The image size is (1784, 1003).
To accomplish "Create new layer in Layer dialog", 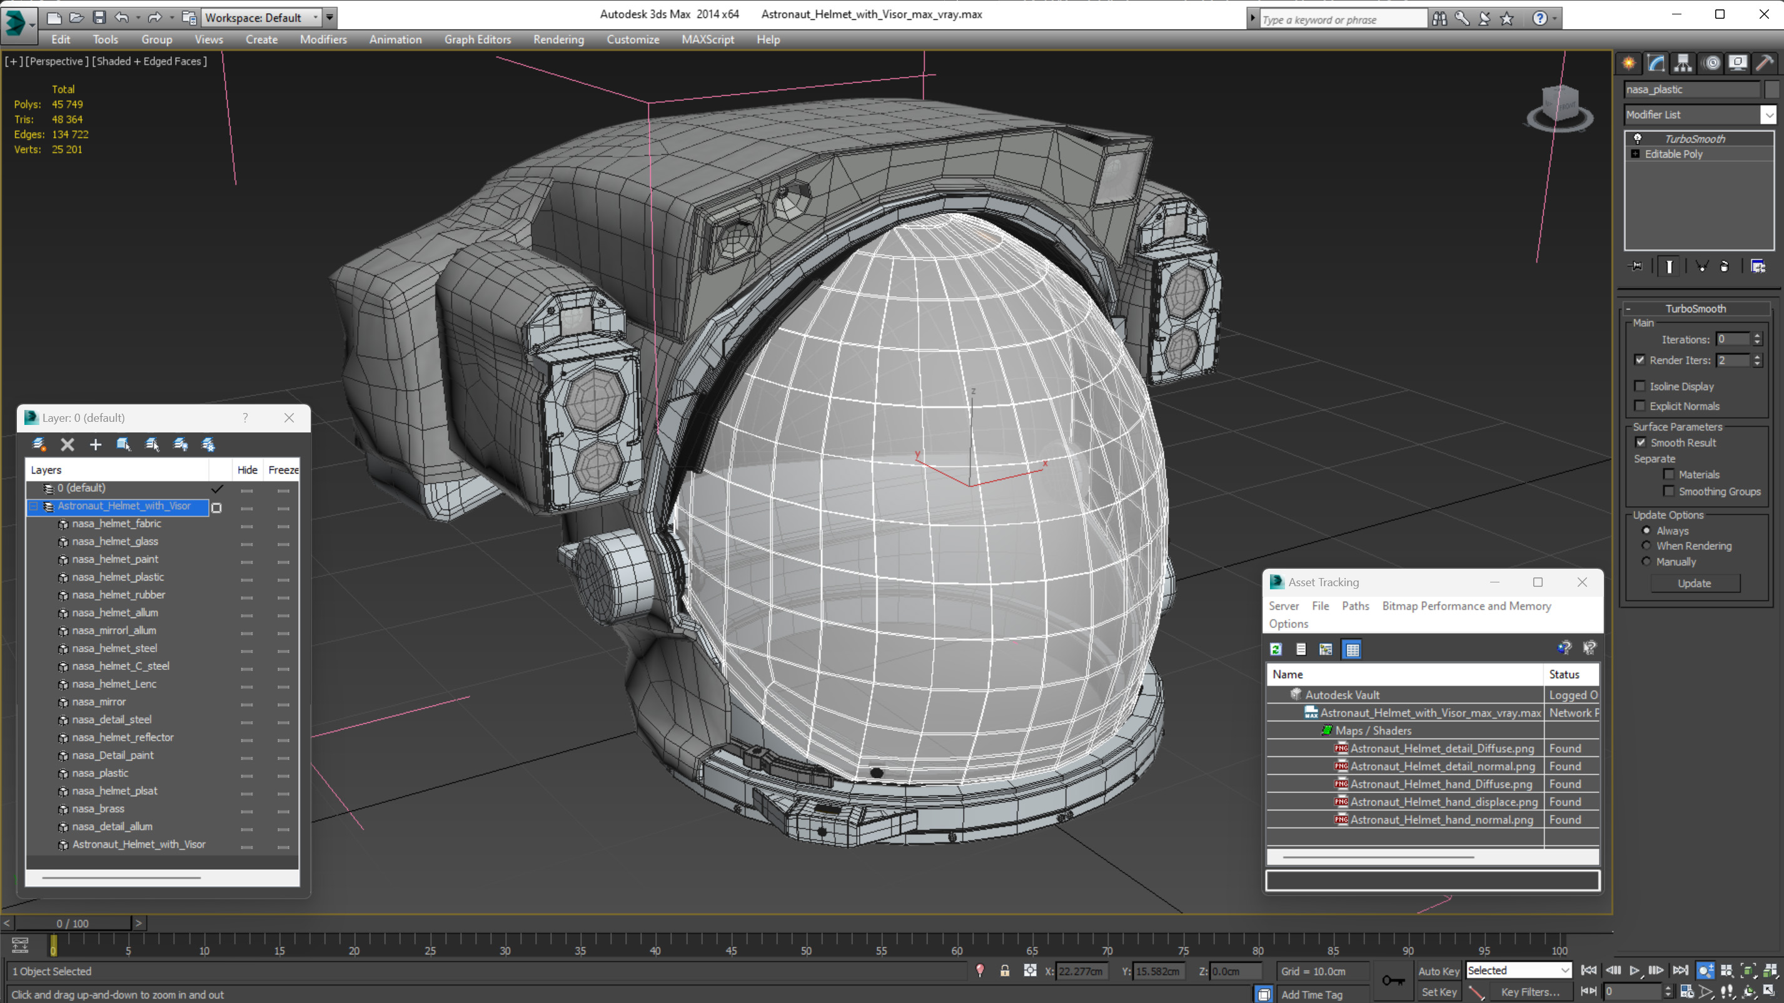I will point(39,444).
